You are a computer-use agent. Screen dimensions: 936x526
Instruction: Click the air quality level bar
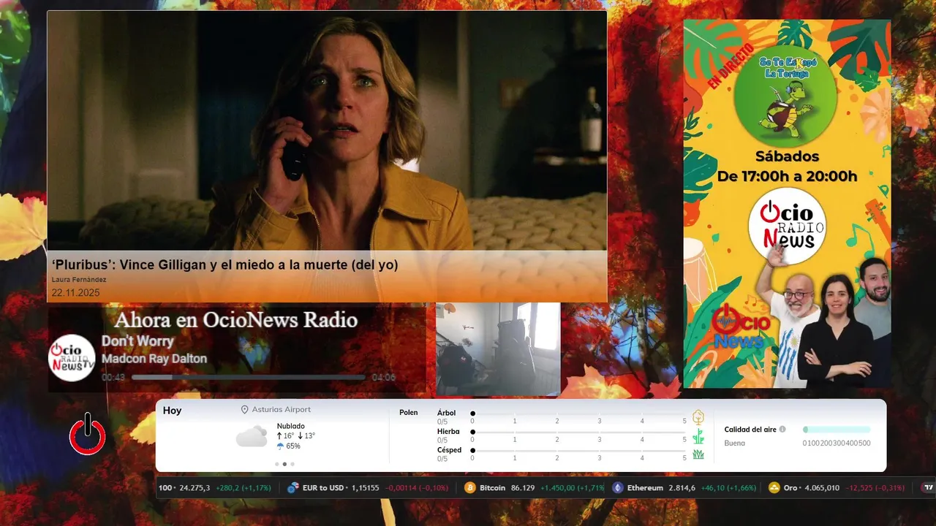pos(837,430)
